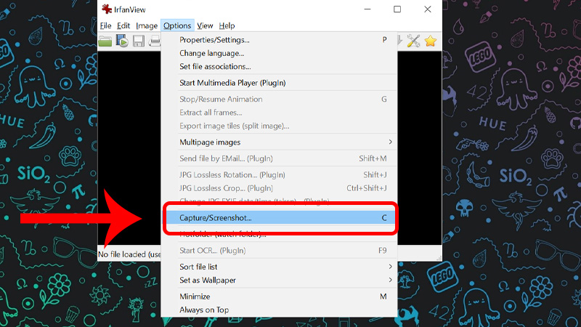
Task: Close the Options menu header
Action: (177, 25)
